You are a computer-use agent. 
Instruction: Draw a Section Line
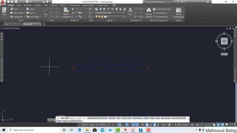[160, 13]
